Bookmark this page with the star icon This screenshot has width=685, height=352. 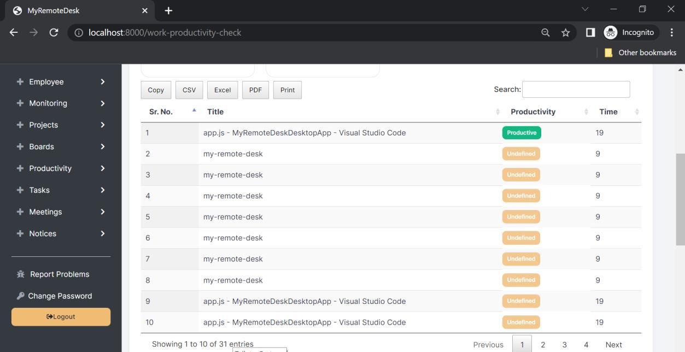(x=565, y=33)
